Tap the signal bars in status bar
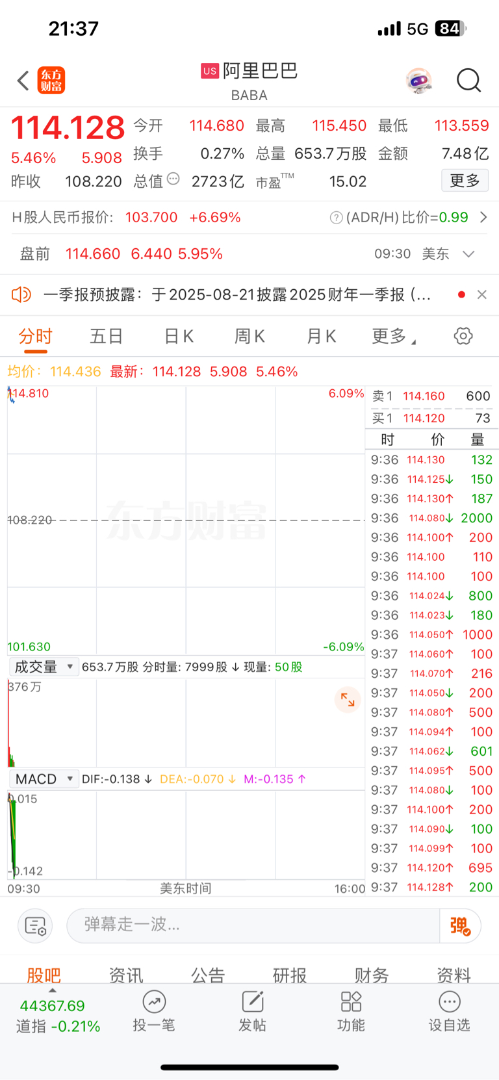Image resolution: width=499 pixels, height=1080 pixels. point(389,29)
